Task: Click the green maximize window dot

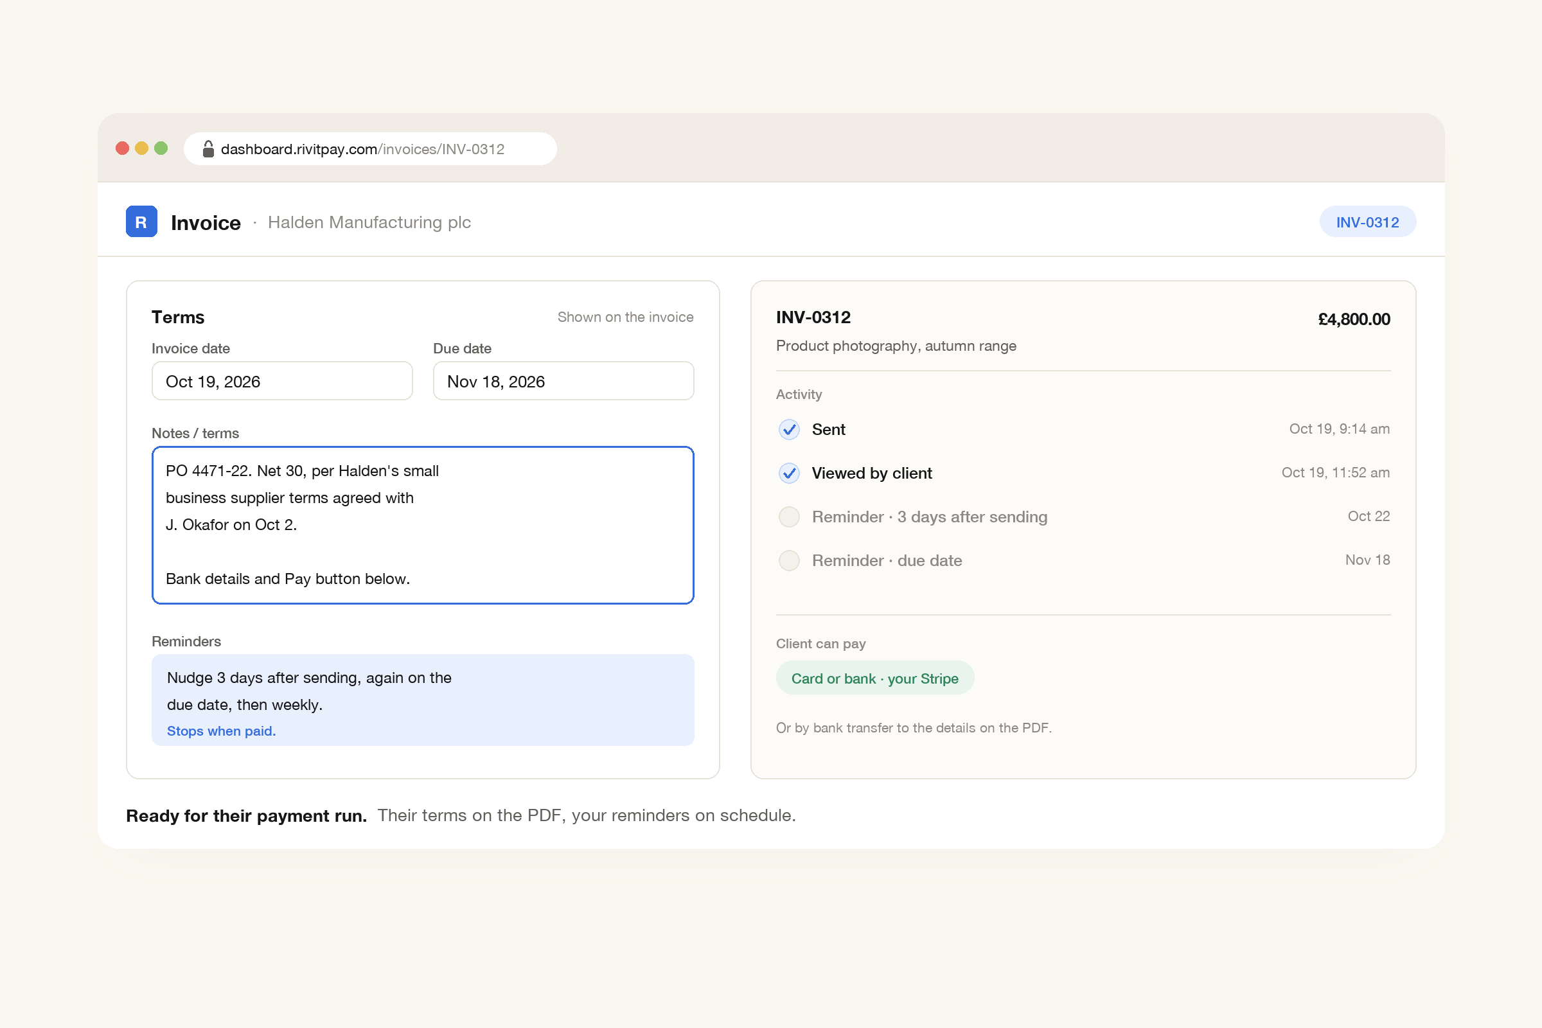Action: tap(161, 148)
